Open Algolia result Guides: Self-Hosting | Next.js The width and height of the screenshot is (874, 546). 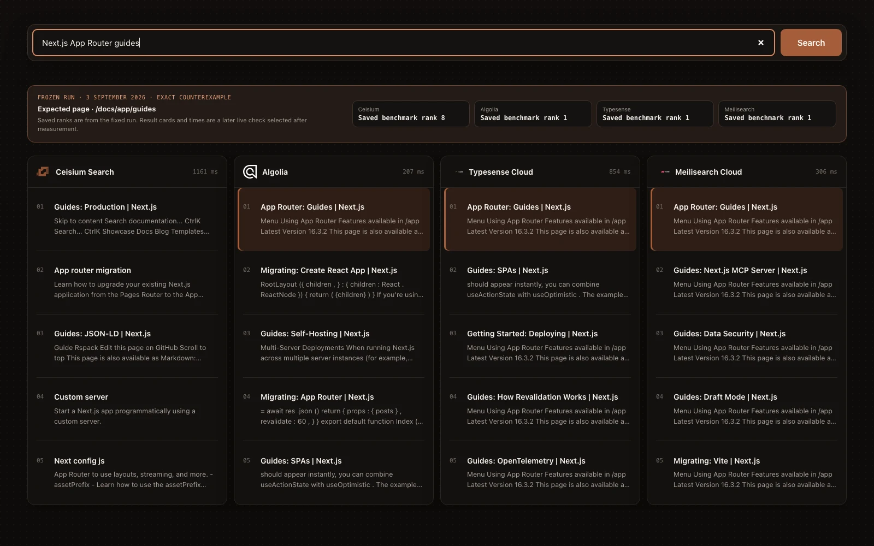pos(334,346)
